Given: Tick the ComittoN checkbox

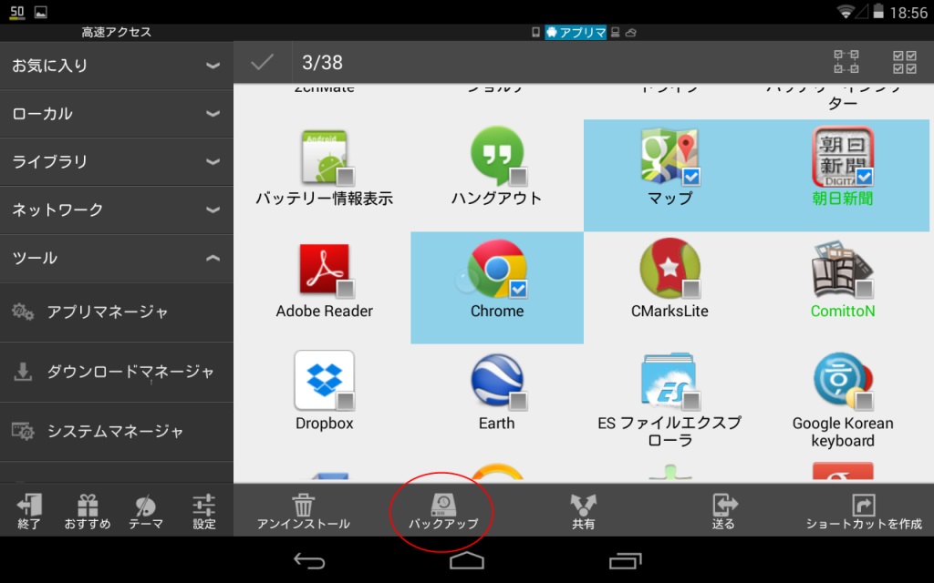Looking at the screenshot, I should (x=865, y=289).
